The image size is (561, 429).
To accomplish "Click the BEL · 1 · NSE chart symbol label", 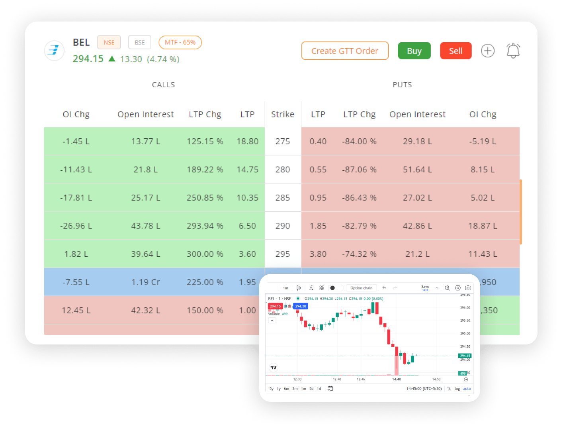I will click(280, 299).
